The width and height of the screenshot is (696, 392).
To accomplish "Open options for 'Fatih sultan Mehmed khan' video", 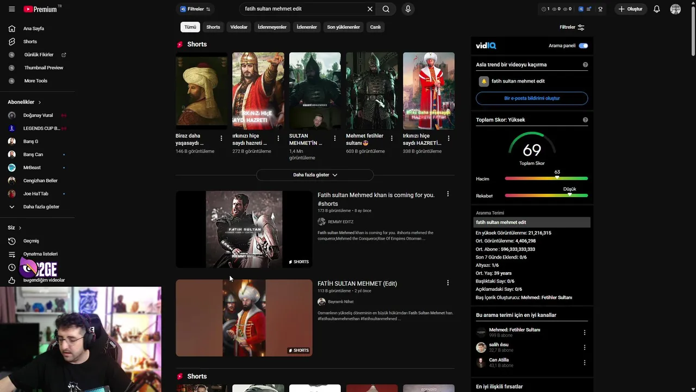I will (x=448, y=194).
